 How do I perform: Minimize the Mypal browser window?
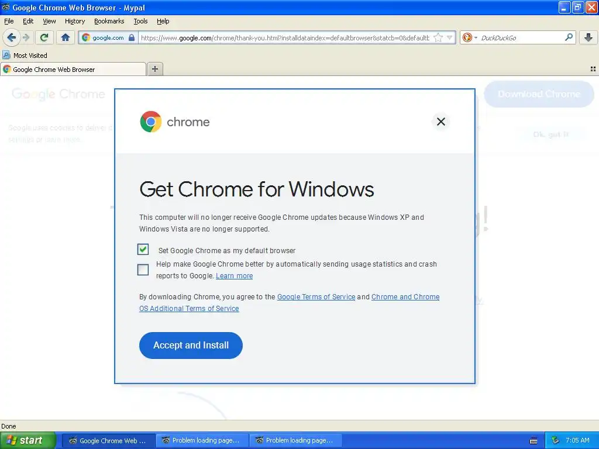click(564, 7)
